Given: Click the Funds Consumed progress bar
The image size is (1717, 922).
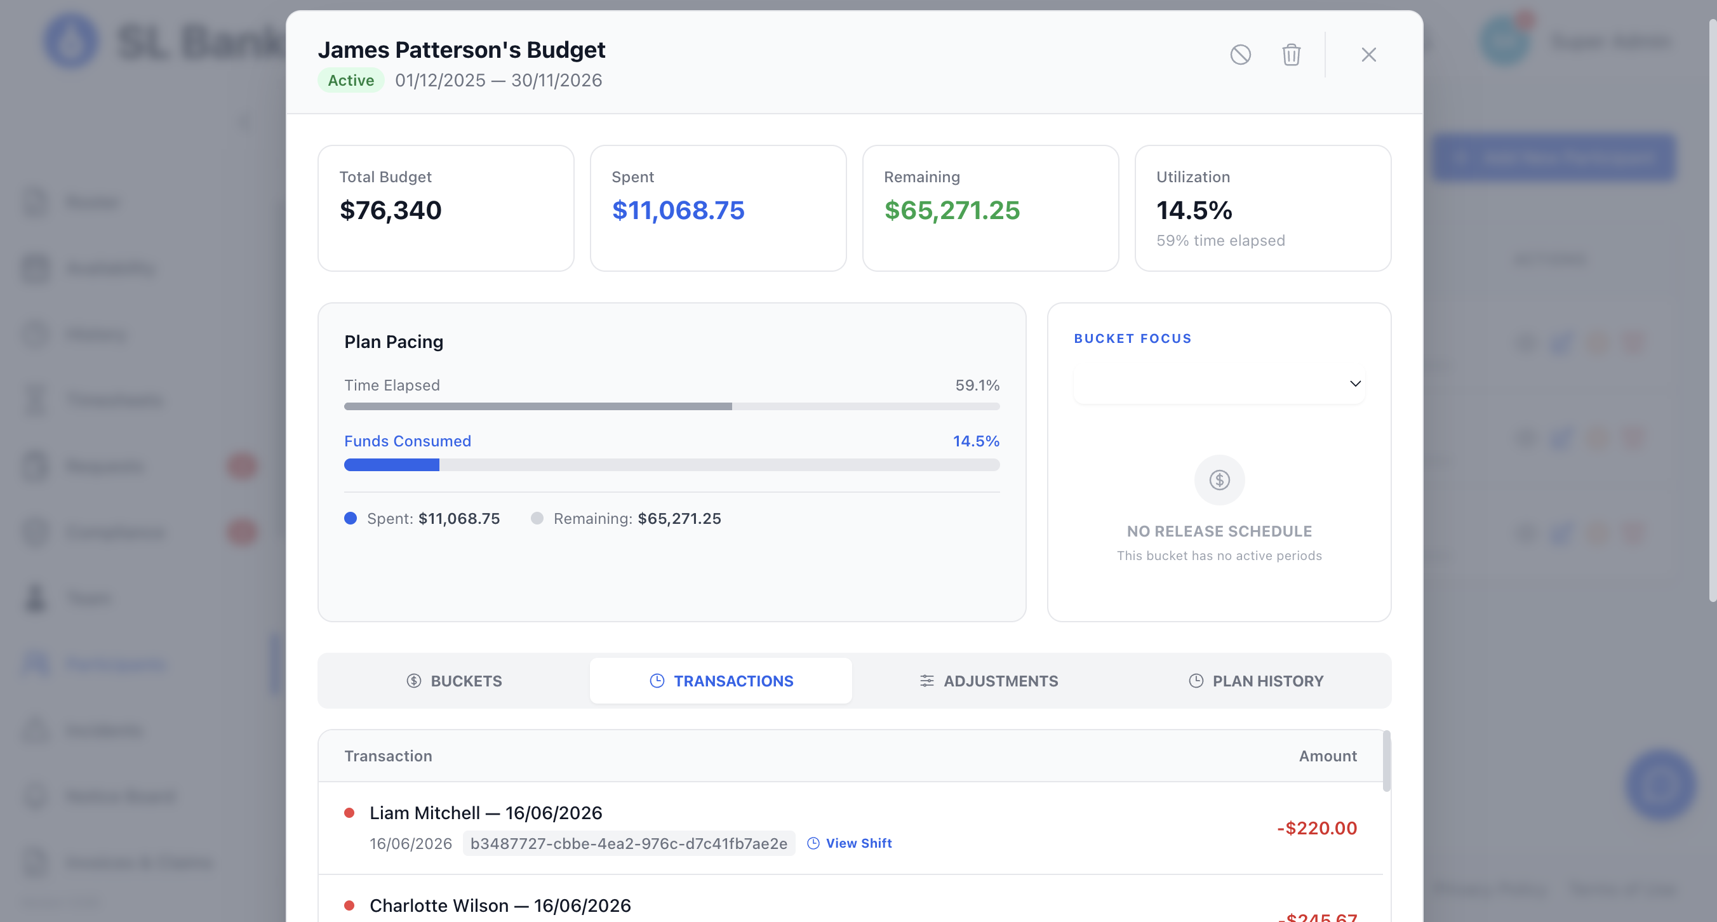Looking at the screenshot, I should pyautogui.click(x=672, y=465).
